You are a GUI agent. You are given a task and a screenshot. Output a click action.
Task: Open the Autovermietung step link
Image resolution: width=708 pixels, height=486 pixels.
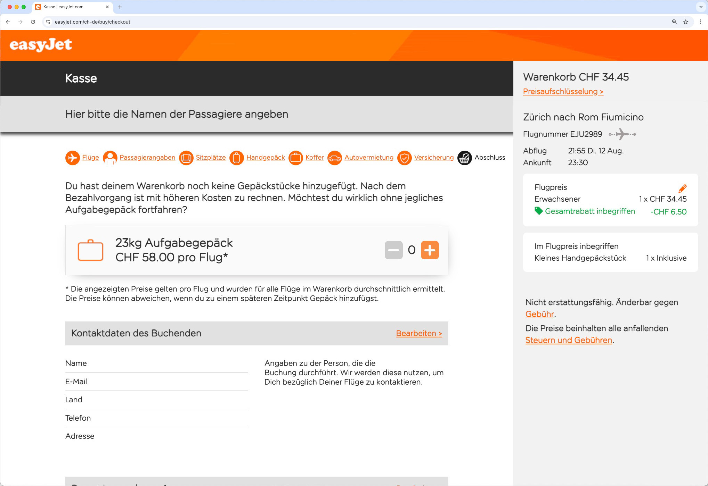point(369,158)
